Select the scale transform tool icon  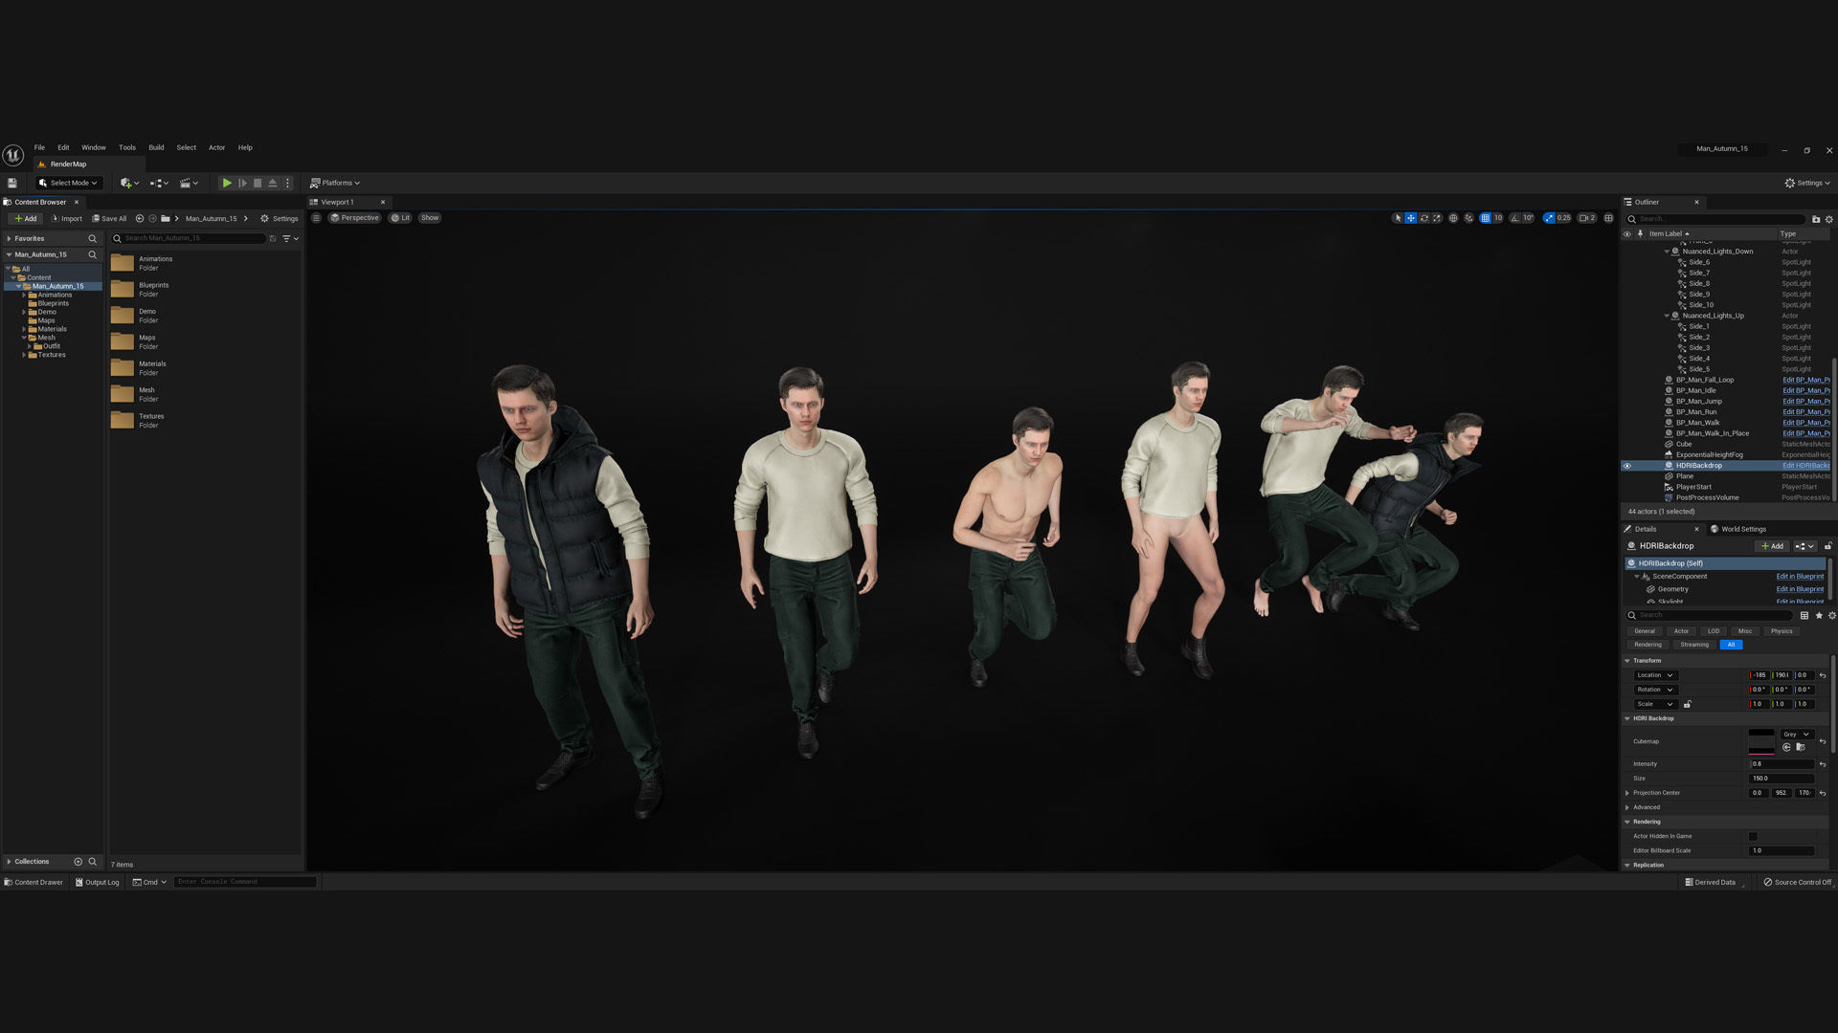pos(1437,218)
